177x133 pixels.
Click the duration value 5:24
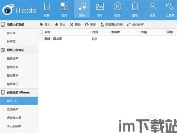pos(94,39)
